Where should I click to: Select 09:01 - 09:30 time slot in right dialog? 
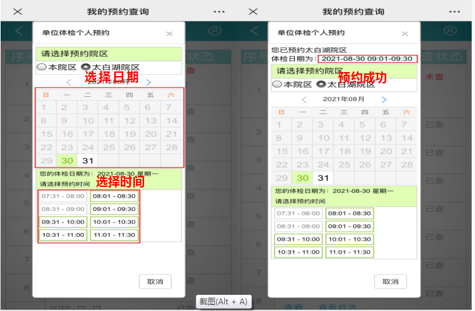click(349, 226)
